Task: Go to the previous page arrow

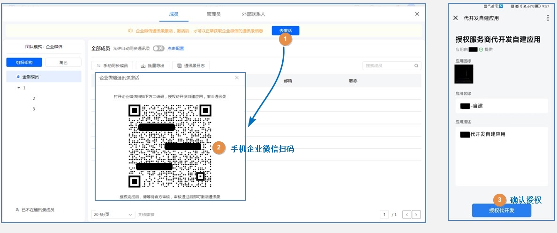Action: [406, 215]
